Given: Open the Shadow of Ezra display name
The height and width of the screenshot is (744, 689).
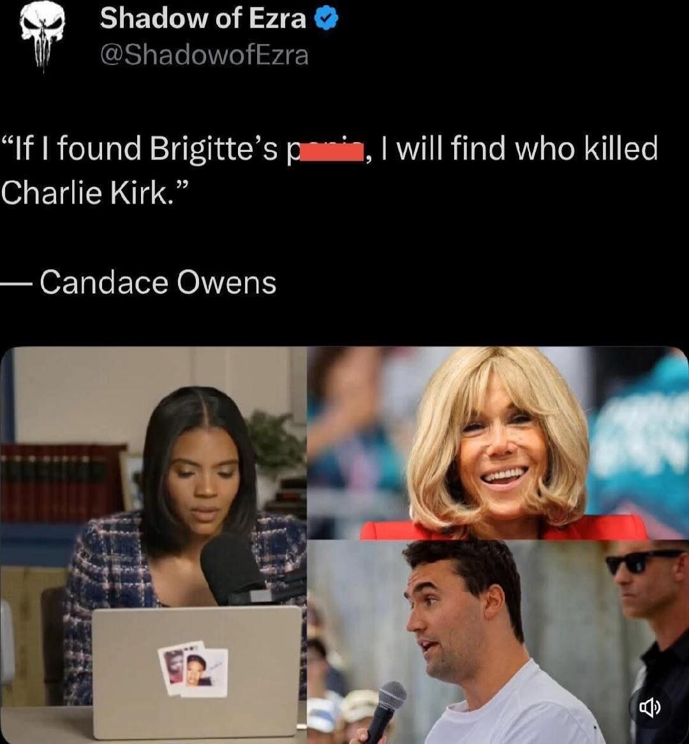Looking at the screenshot, I should (x=203, y=19).
